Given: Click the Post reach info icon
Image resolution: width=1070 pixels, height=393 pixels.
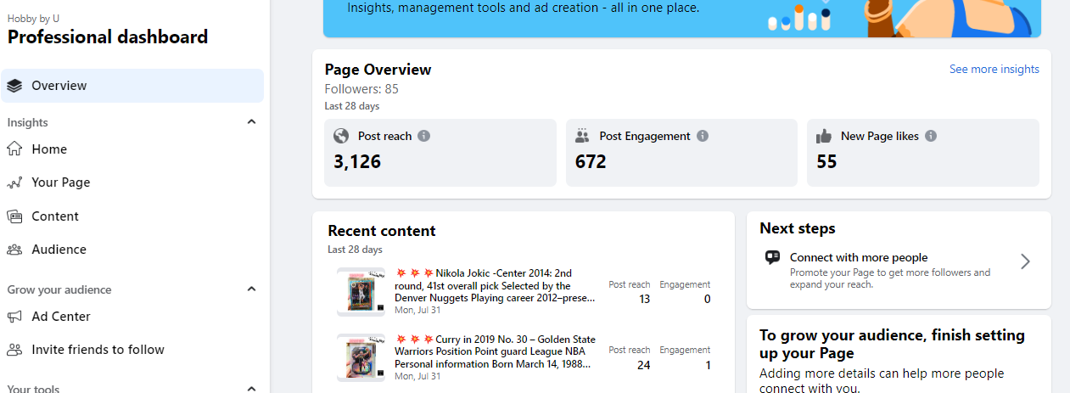Looking at the screenshot, I should coord(424,136).
